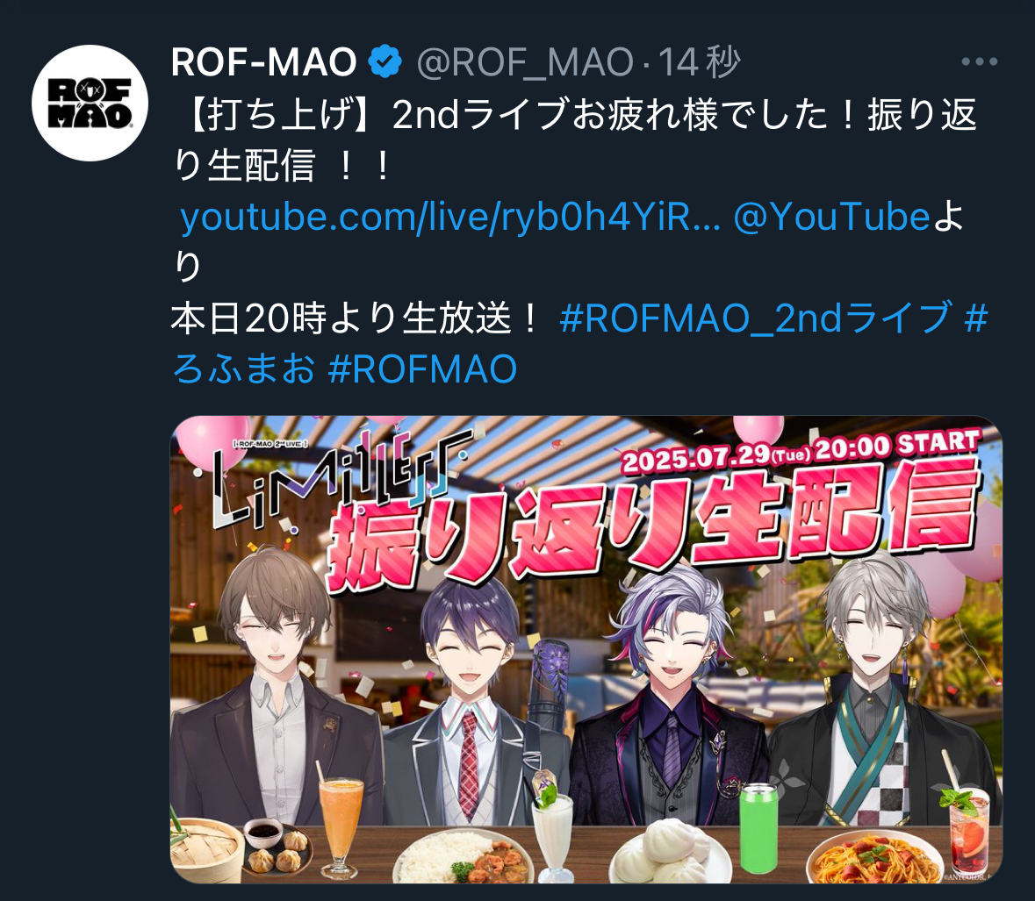Viewport: 1035px width, 901px height.
Task: Open the @ROF_MAO handle link
Action: [526, 62]
